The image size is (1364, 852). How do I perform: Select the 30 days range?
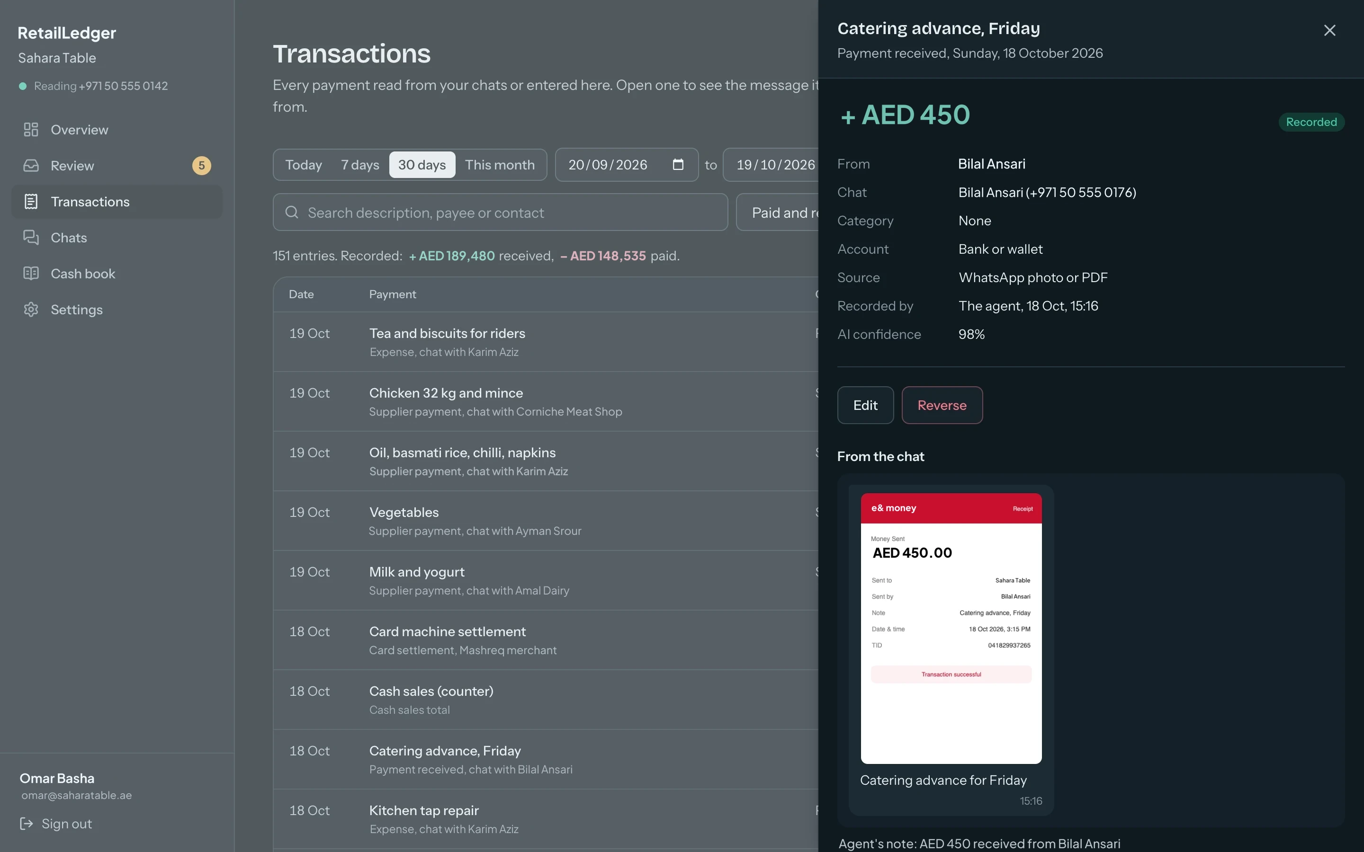(422, 165)
